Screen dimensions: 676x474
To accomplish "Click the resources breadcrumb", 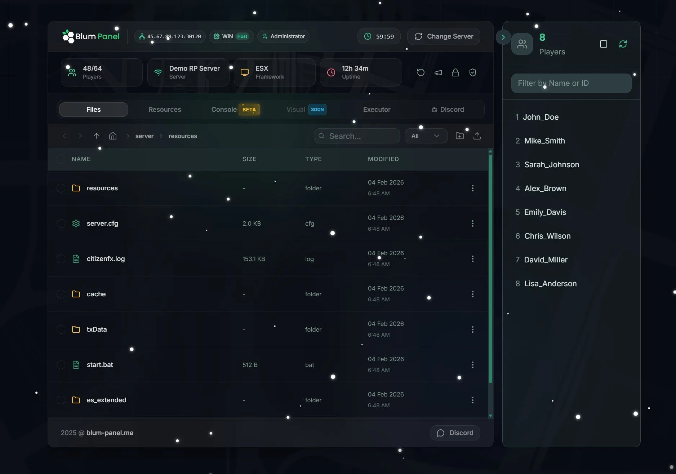I will [x=183, y=136].
